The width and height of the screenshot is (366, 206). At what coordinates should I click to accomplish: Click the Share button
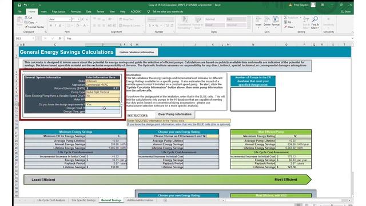coord(345,11)
